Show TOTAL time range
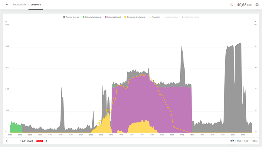Screen dimensions: 262x147 (254, 141)
